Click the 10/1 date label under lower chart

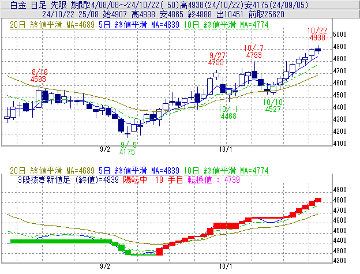[226, 267]
